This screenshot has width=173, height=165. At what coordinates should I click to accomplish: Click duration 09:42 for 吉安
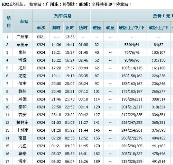click(x=83, y=115)
